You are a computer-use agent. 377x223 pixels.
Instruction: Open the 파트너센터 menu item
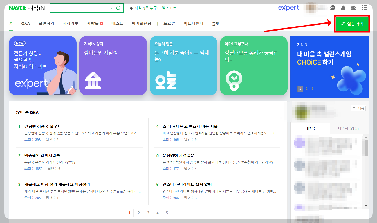pyautogui.click(x=194, y=24)
